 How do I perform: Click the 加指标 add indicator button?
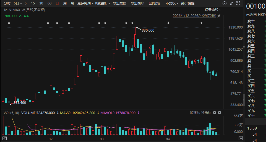[195, 113]
